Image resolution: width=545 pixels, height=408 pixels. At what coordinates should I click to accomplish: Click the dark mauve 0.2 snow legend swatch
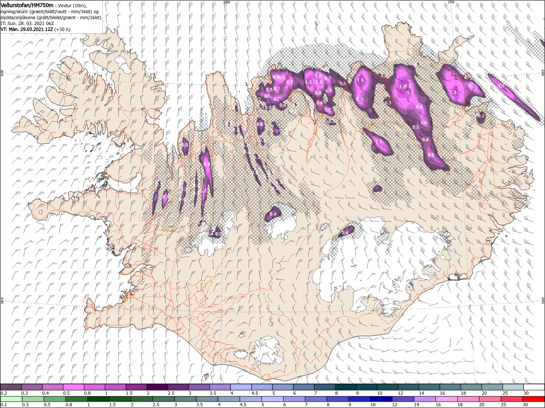coord(11,387)
